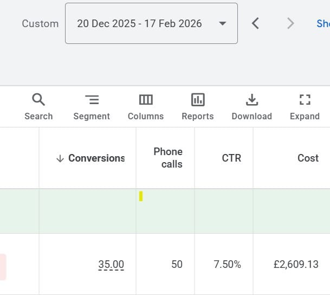Open the Search tool in table toolbar
Image resolution: width=330 pixels, height=295 pixels.
pyautogui.click(x=38, y=107)
